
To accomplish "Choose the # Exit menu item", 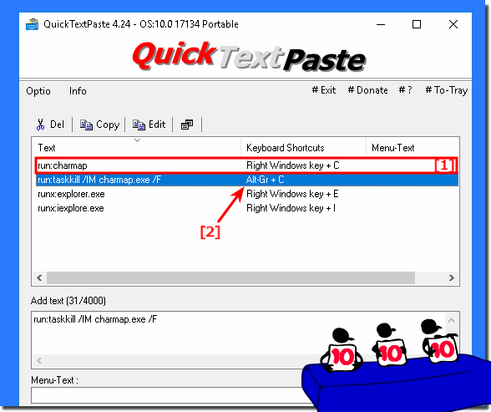I will pyautogui.click(x=324, y=90).
